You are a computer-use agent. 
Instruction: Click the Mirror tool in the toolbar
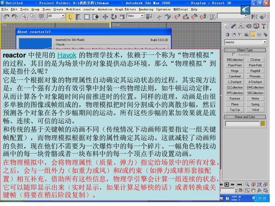click(254, 17)
